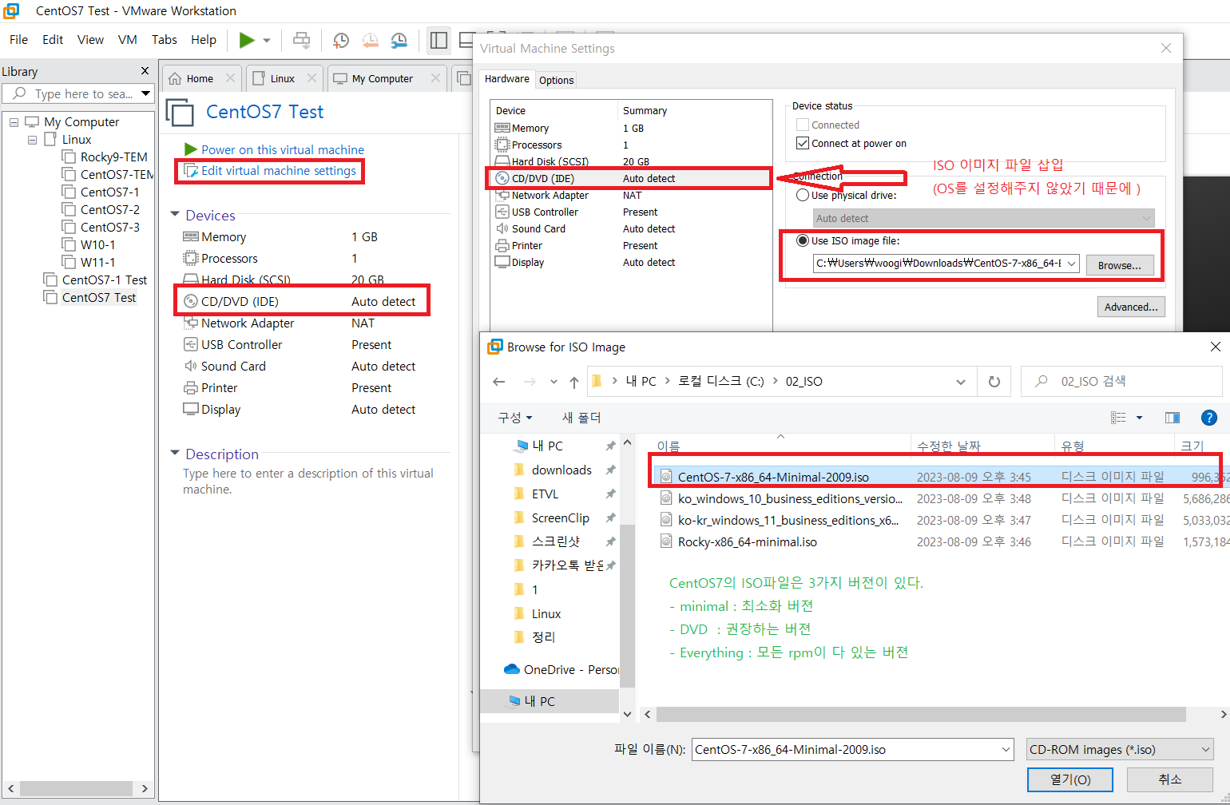Click the green Power On play button

(x=247, y=40)
